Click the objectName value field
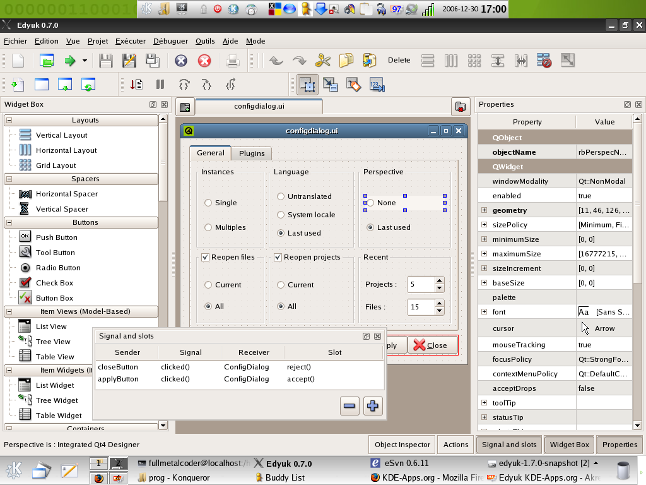The image size is (646, 485). (604, 152)
